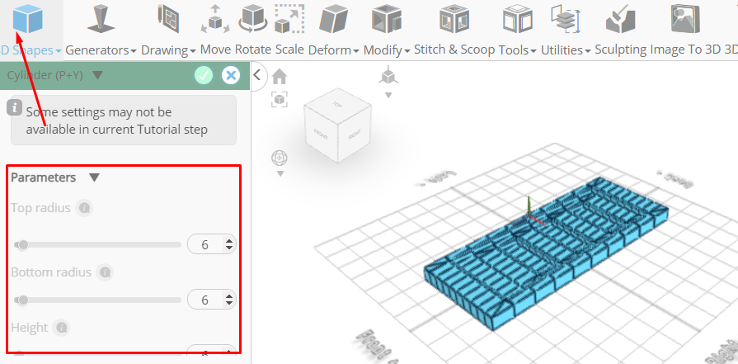Click the info icon in tutorial notice

14,107
